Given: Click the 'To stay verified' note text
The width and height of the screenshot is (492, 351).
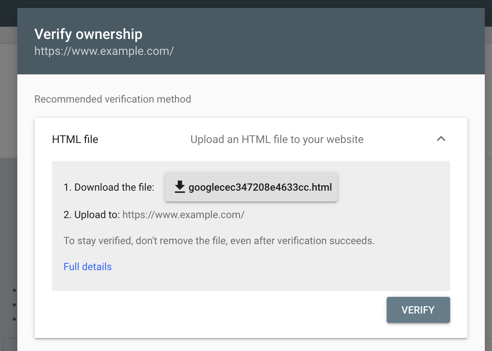Looking at the screenshot, I should [219, 241].
